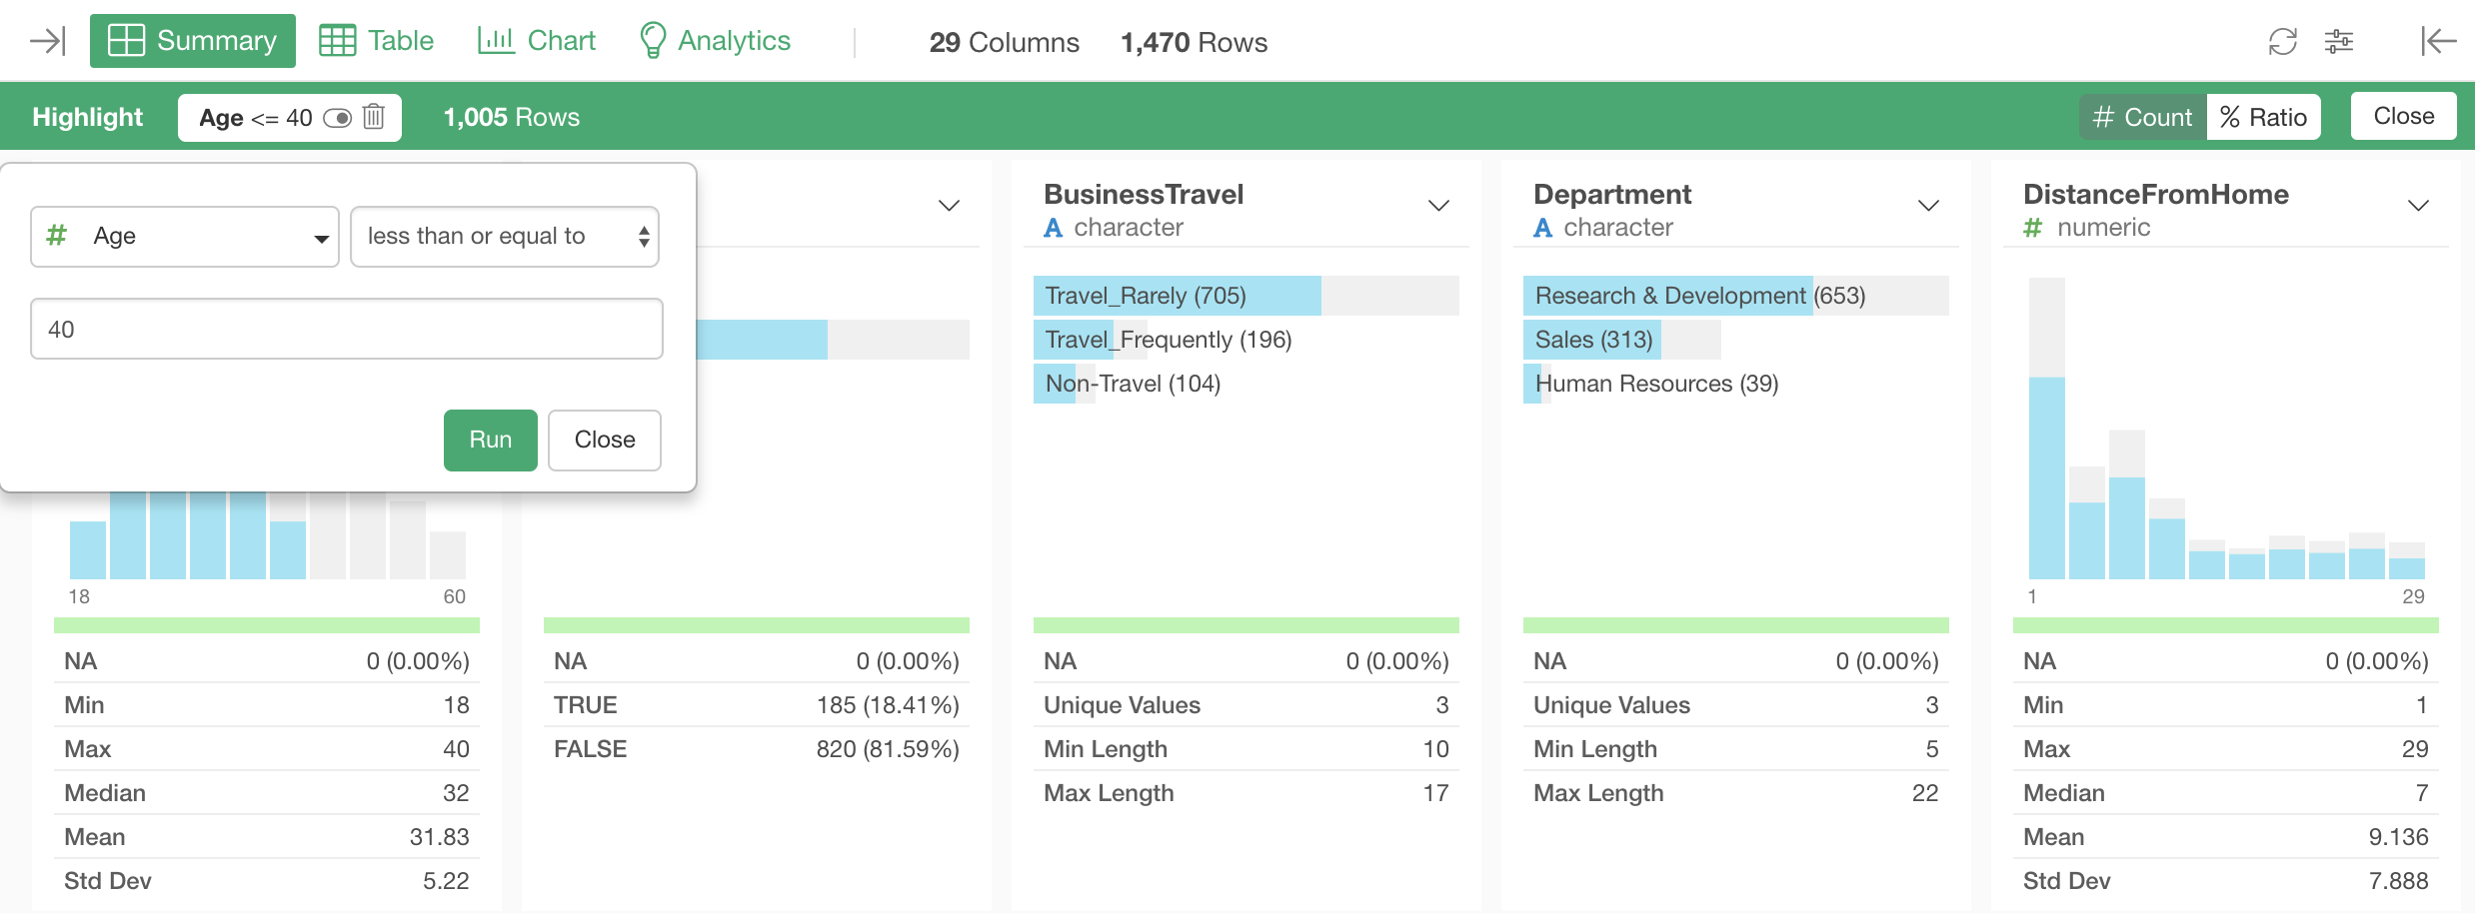Image resolution: width=2475 pixels, height=913 pixels.
Task: Collapse the right panel arrow icon
Action: tap(2437, 41)
